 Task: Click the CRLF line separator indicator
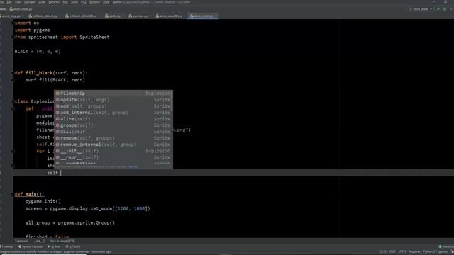pyautogui.click(x=392, y=252)
